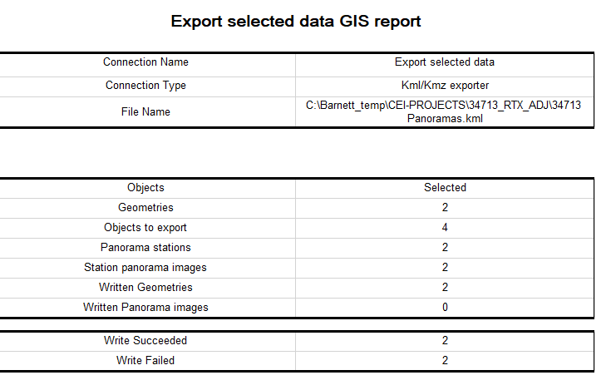Select the Written Geometries row label
Image resolution: width=616 pixels, height=385 pixels.
point(145,288)
